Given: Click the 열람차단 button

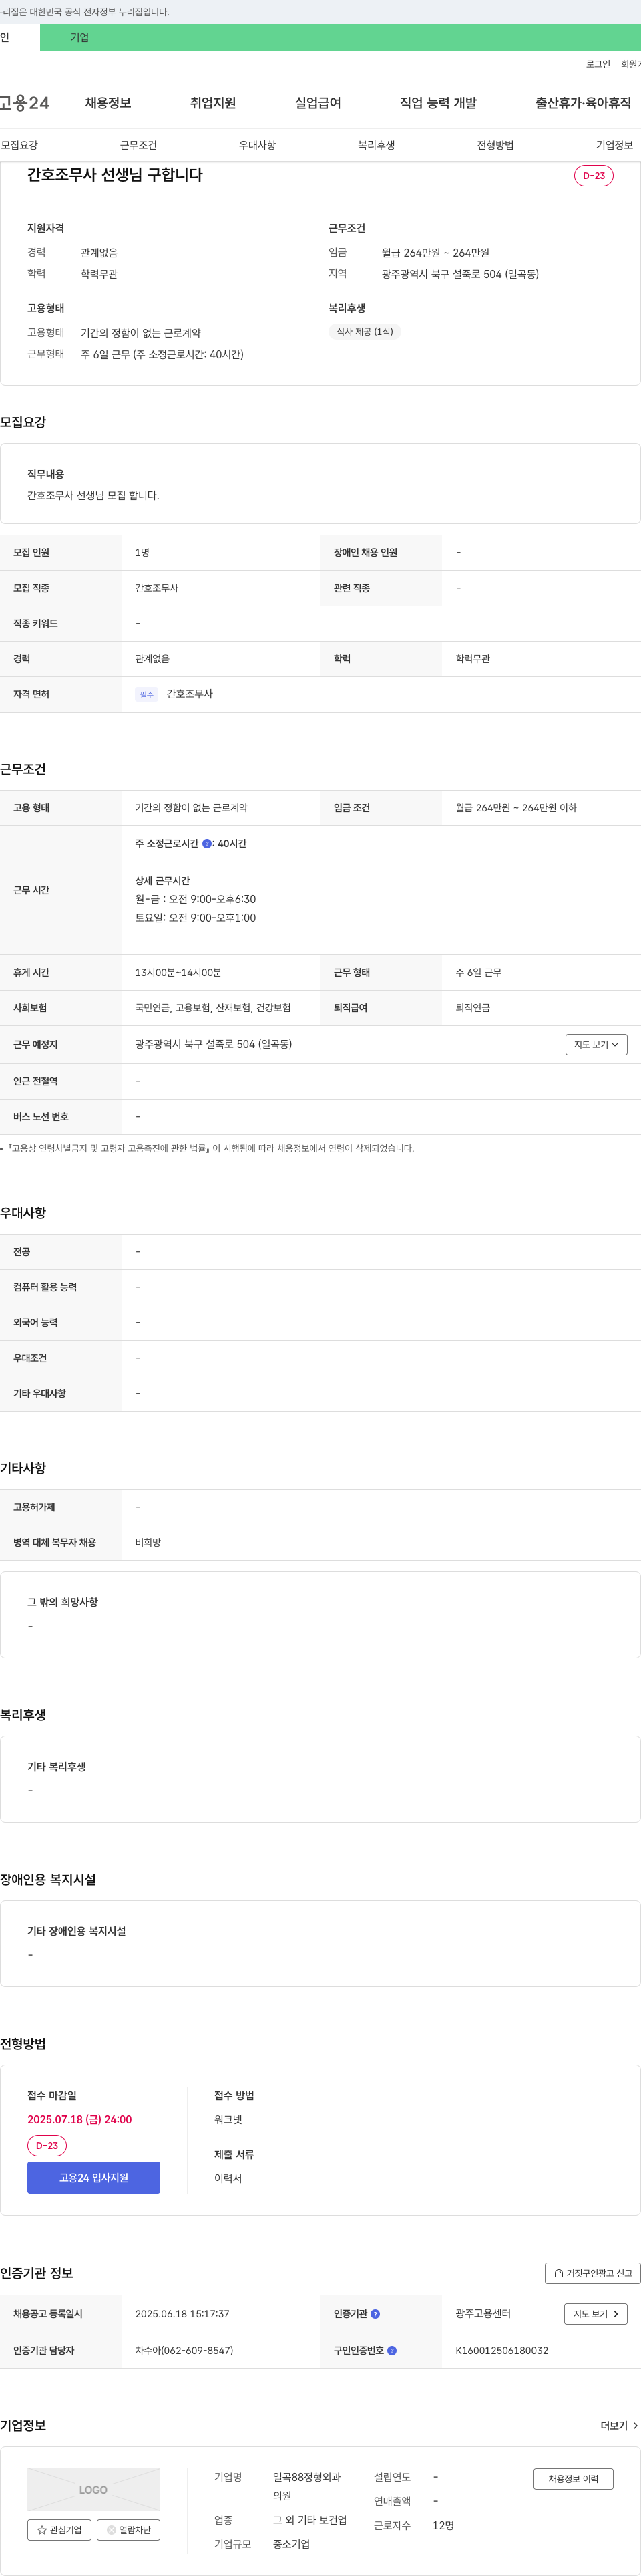Looking at the screenshot, I should [x=129, y=2530].
